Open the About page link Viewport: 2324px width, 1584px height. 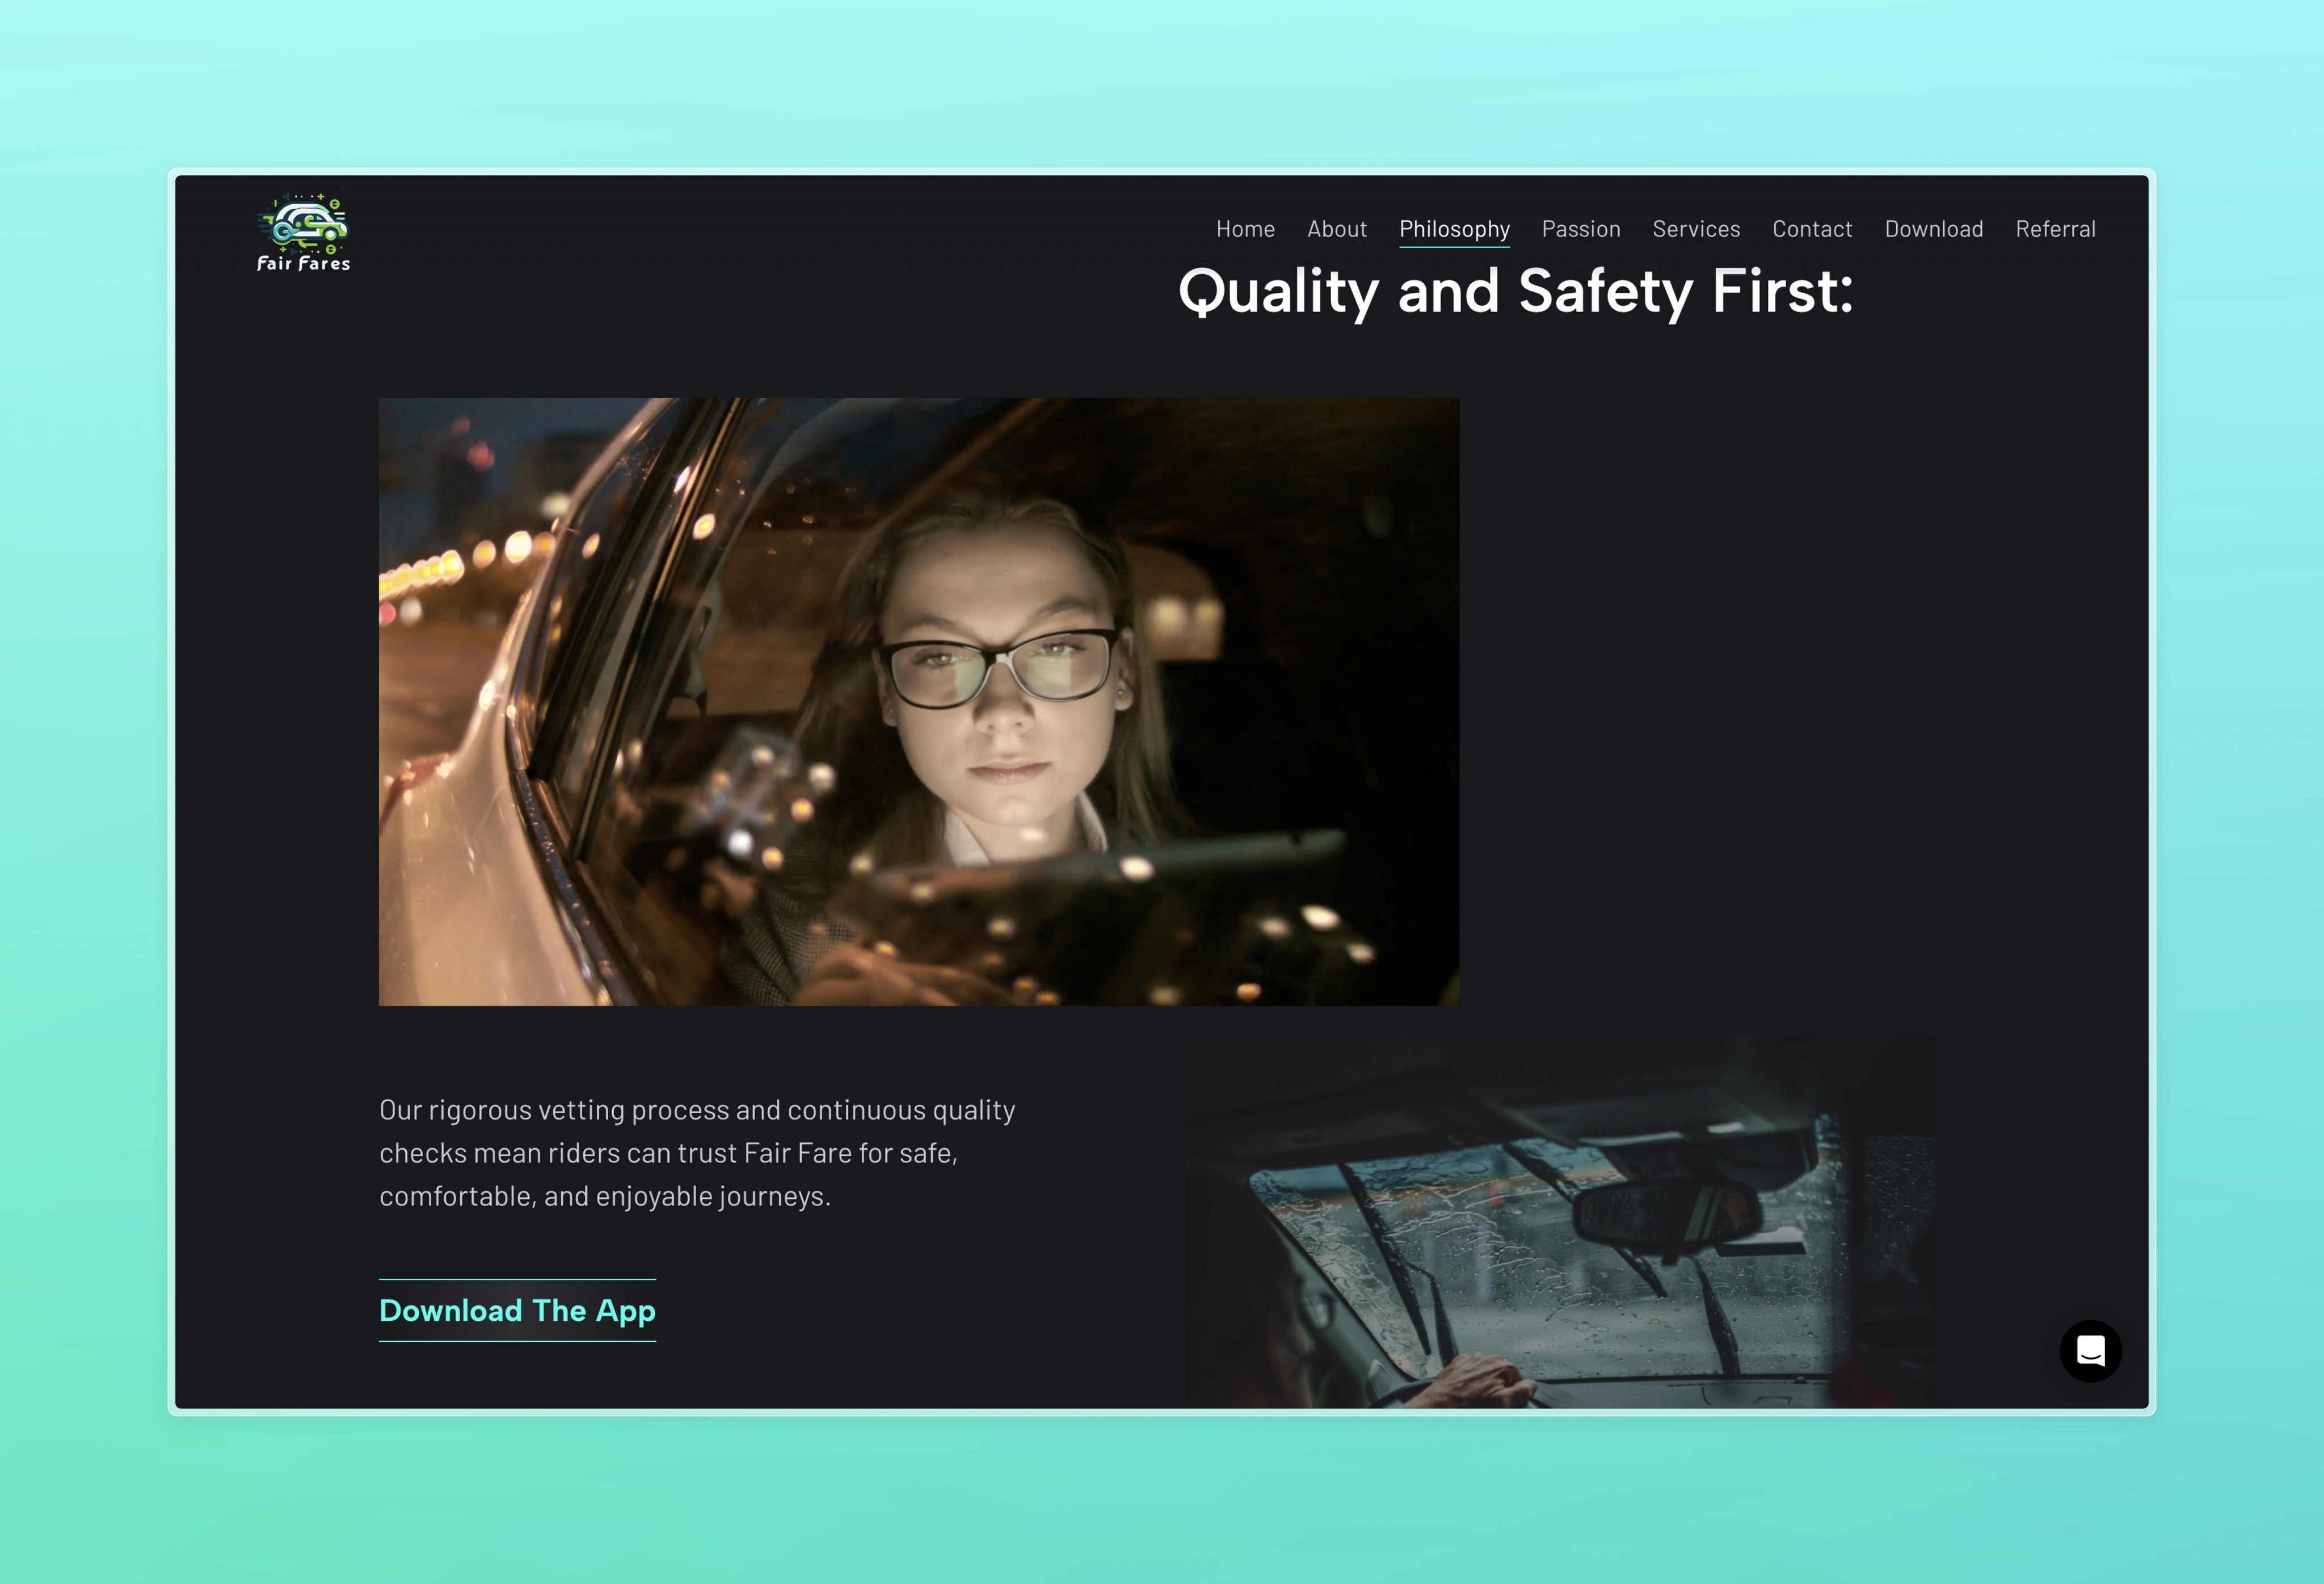pos(1336,229)
